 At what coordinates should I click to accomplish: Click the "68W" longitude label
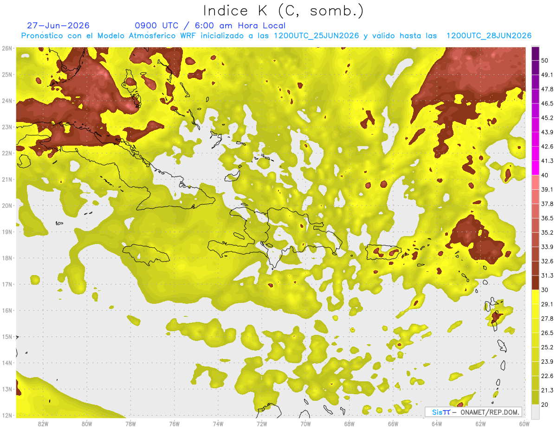[x=350, y=424]
